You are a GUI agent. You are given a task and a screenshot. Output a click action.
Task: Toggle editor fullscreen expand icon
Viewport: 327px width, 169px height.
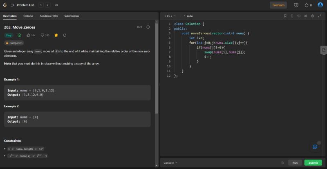320,16
